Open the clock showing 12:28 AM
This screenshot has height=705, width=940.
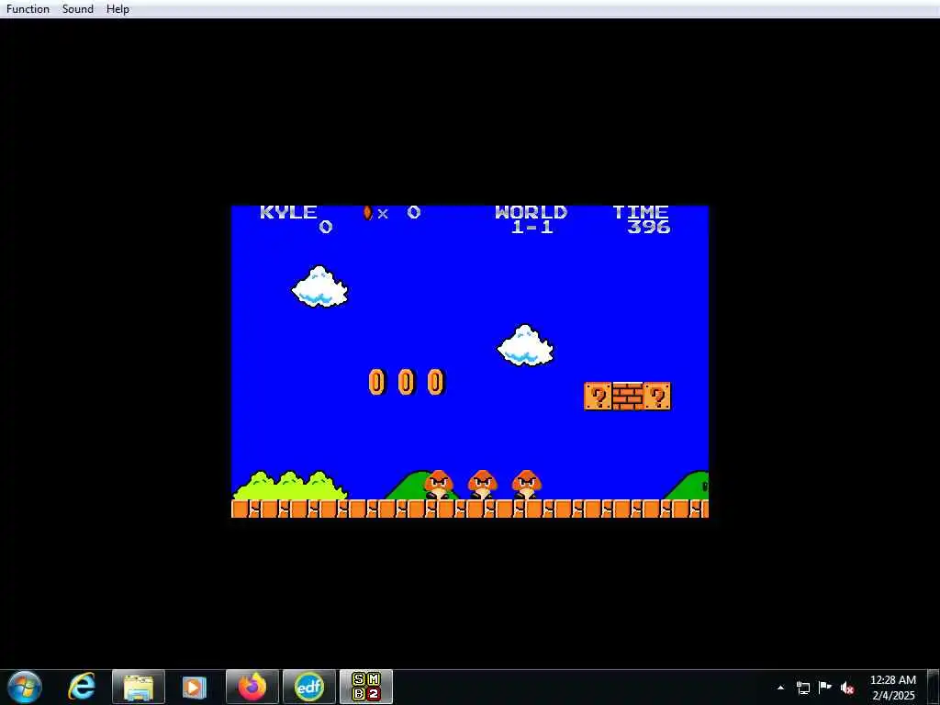(893, 688)
